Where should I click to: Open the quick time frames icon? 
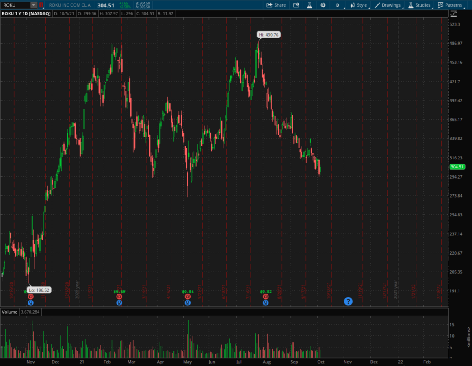click(x=296, y=5)
